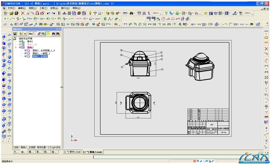Click the binoculars search icon in assembly panel
Image resolution: width=271 pixels, height=165 pixels.
[53, 34]
